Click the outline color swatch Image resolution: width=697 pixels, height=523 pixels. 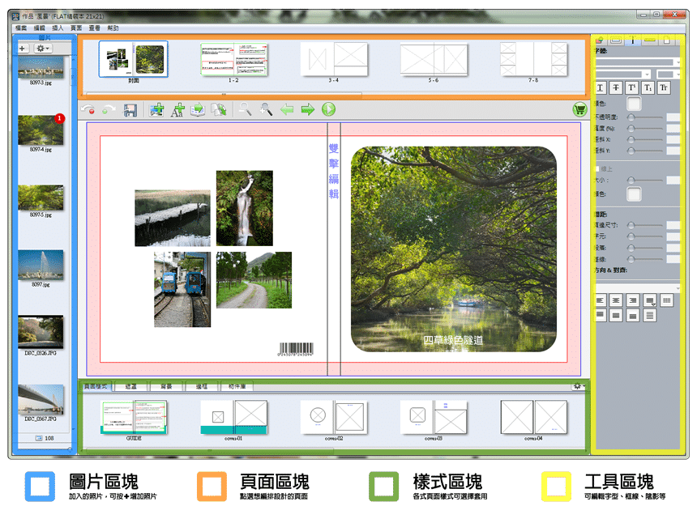[634, 194]
